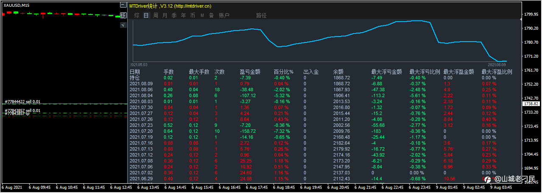The width and height of the screenshot is (542, 193).
Task: Toggle the √ checkmark button
Action: 123,25
